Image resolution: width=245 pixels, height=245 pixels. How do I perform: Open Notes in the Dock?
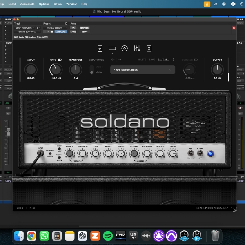[70, 236]
